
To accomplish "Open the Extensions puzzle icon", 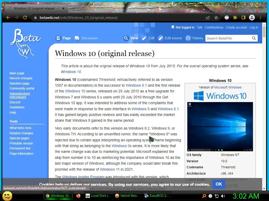I will tap(235, 18).
